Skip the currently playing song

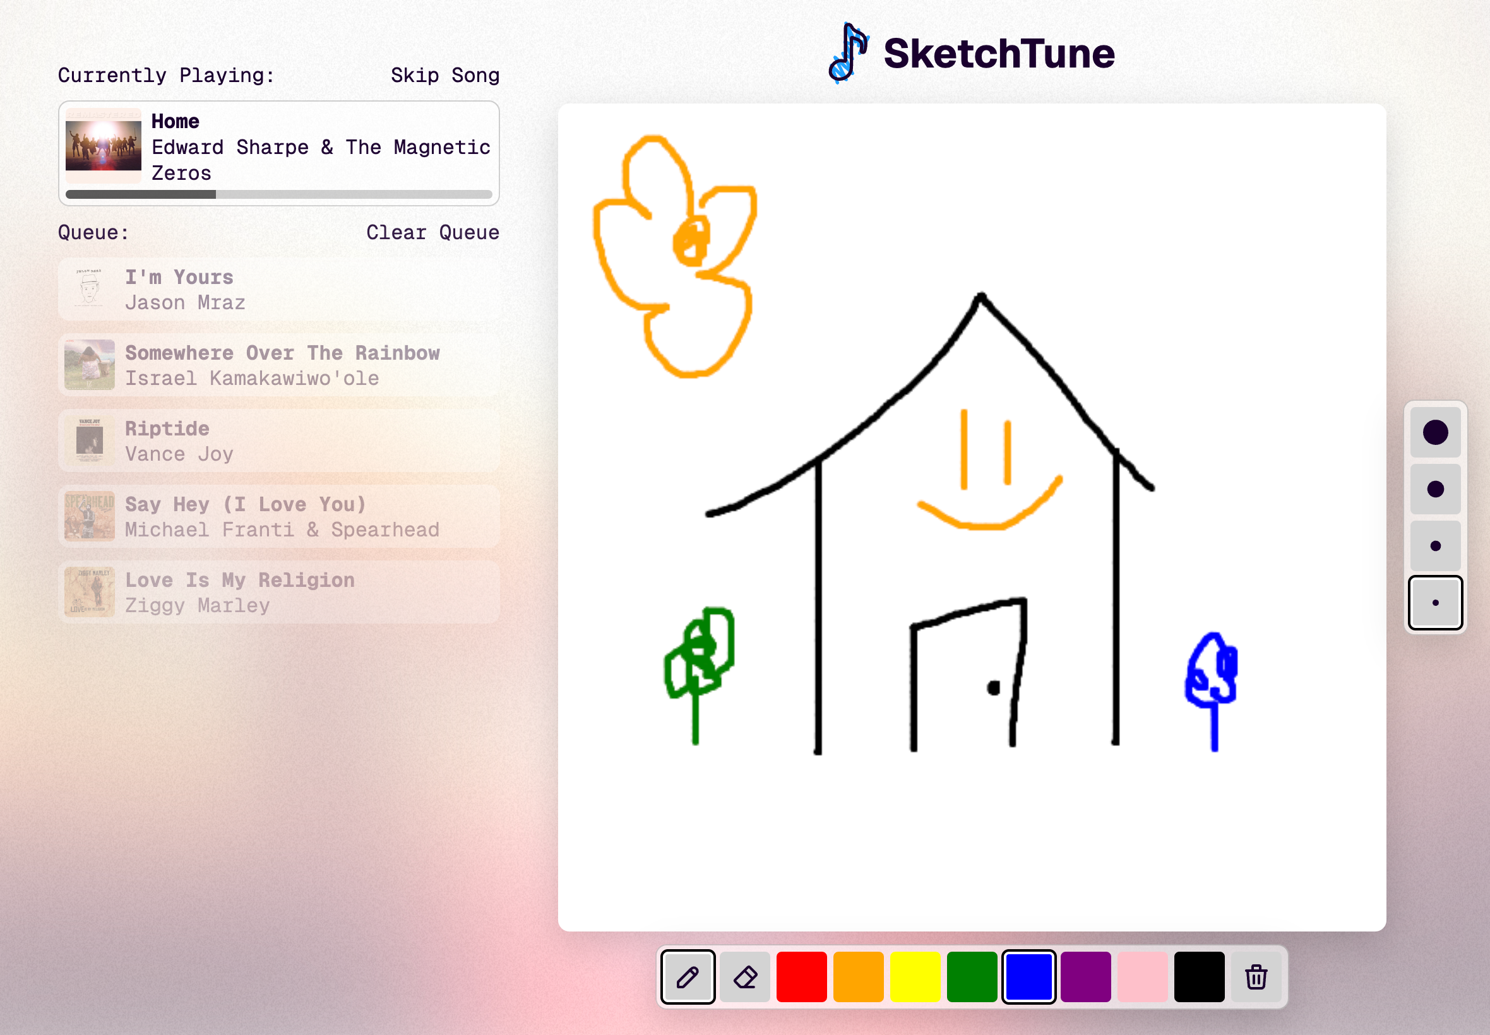point(444,75)
